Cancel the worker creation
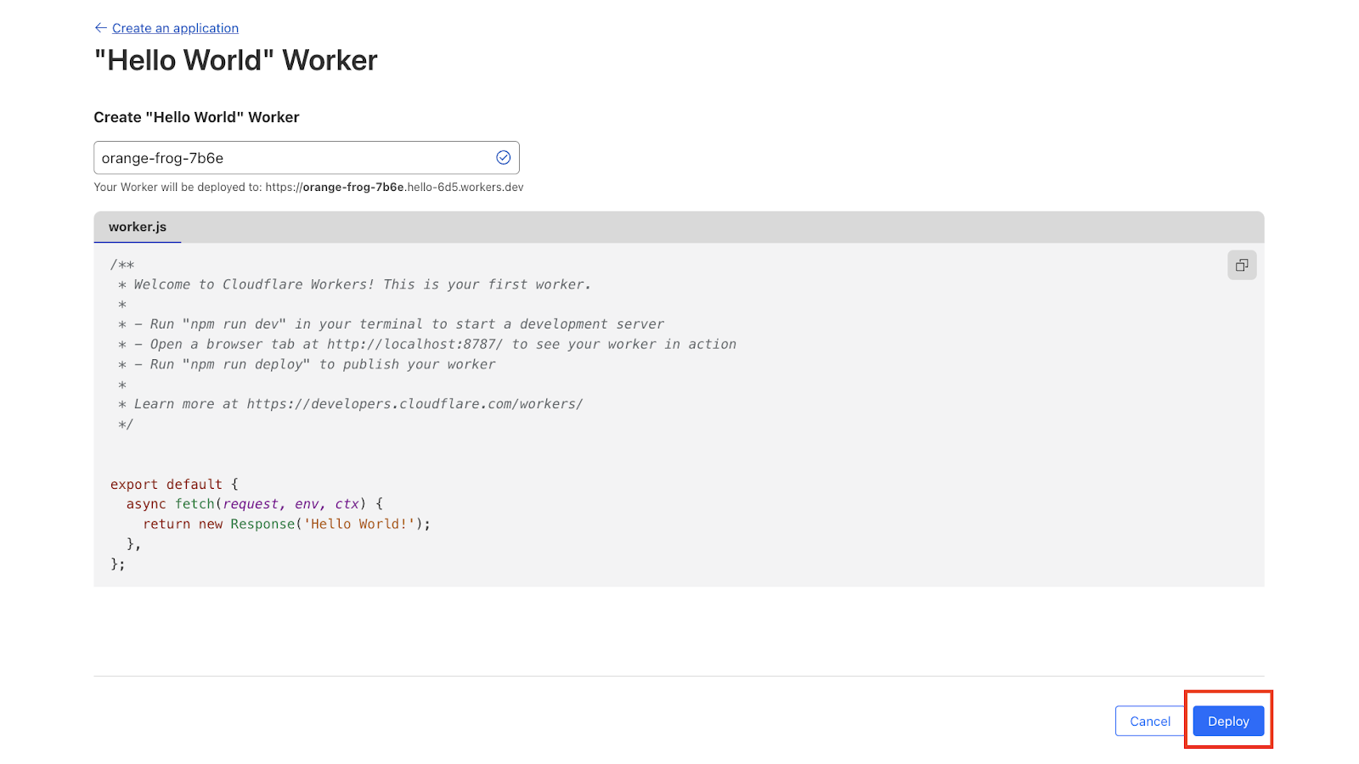This screenshot has height=764, width=1359. coord(1150,721)
